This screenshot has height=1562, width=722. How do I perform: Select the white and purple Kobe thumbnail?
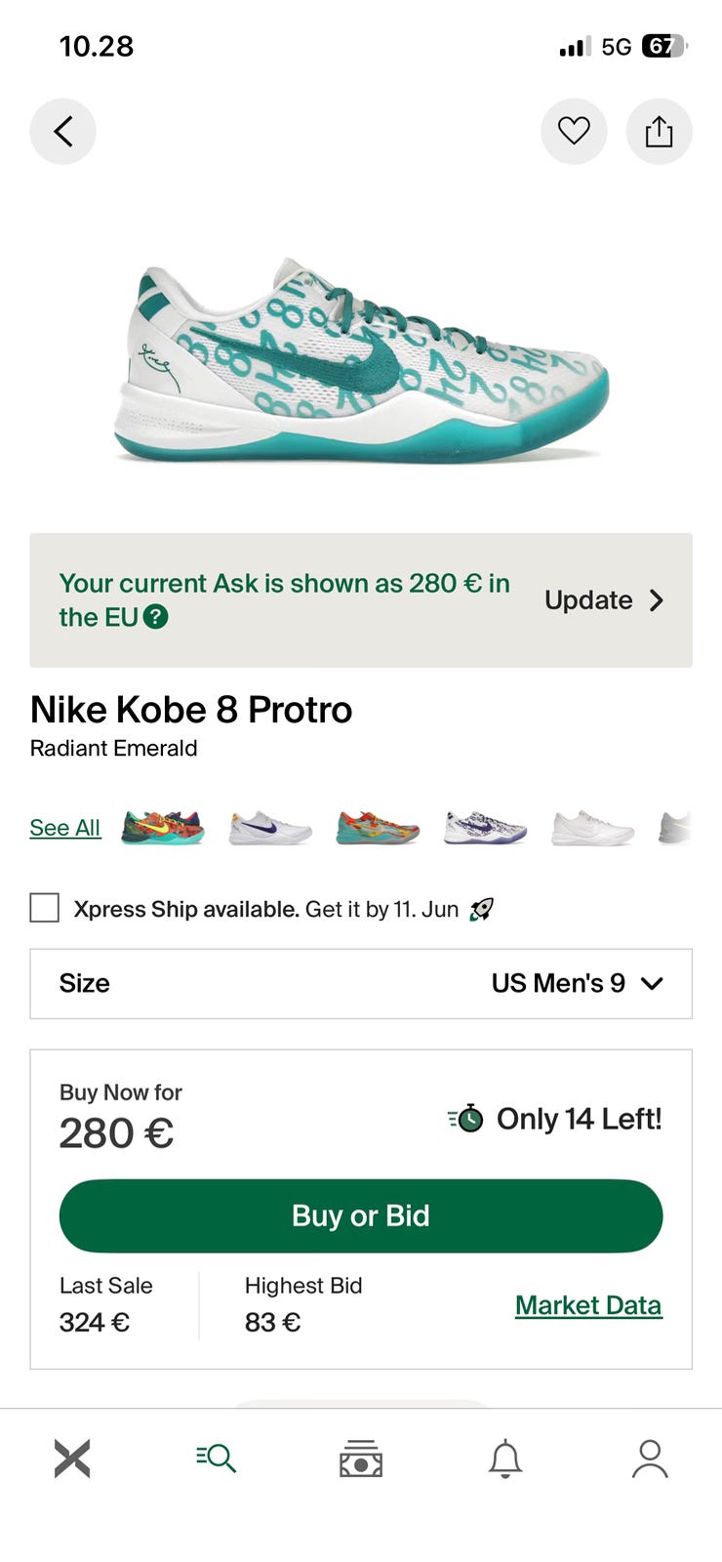pos(270,828)
